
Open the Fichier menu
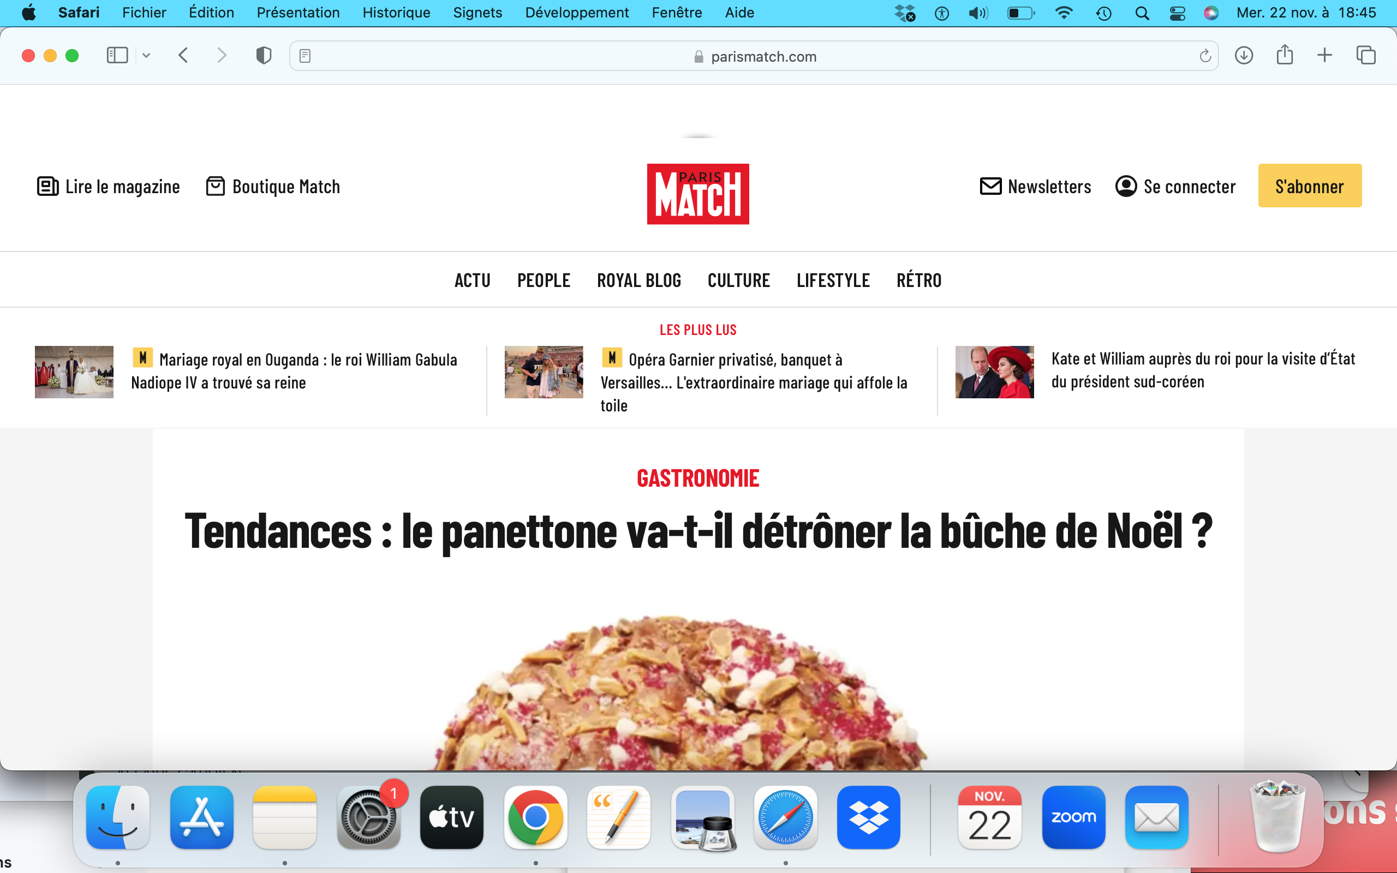pos(144,13)
